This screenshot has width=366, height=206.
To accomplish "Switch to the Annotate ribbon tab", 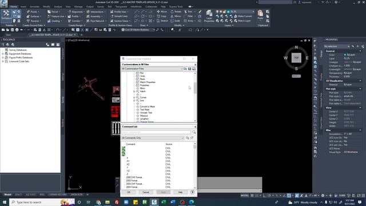I will pos(34,7).
